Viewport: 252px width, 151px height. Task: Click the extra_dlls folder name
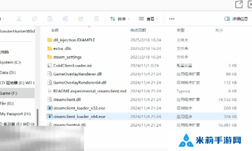[x=62, y=49]
